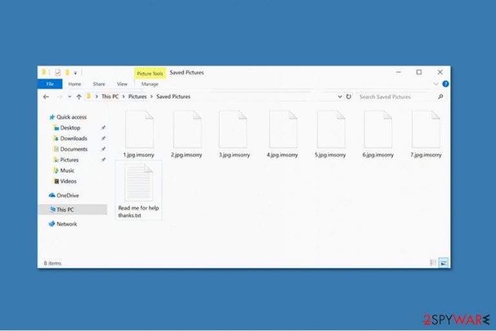Open the address bar history dropdown

click(340, 97)
